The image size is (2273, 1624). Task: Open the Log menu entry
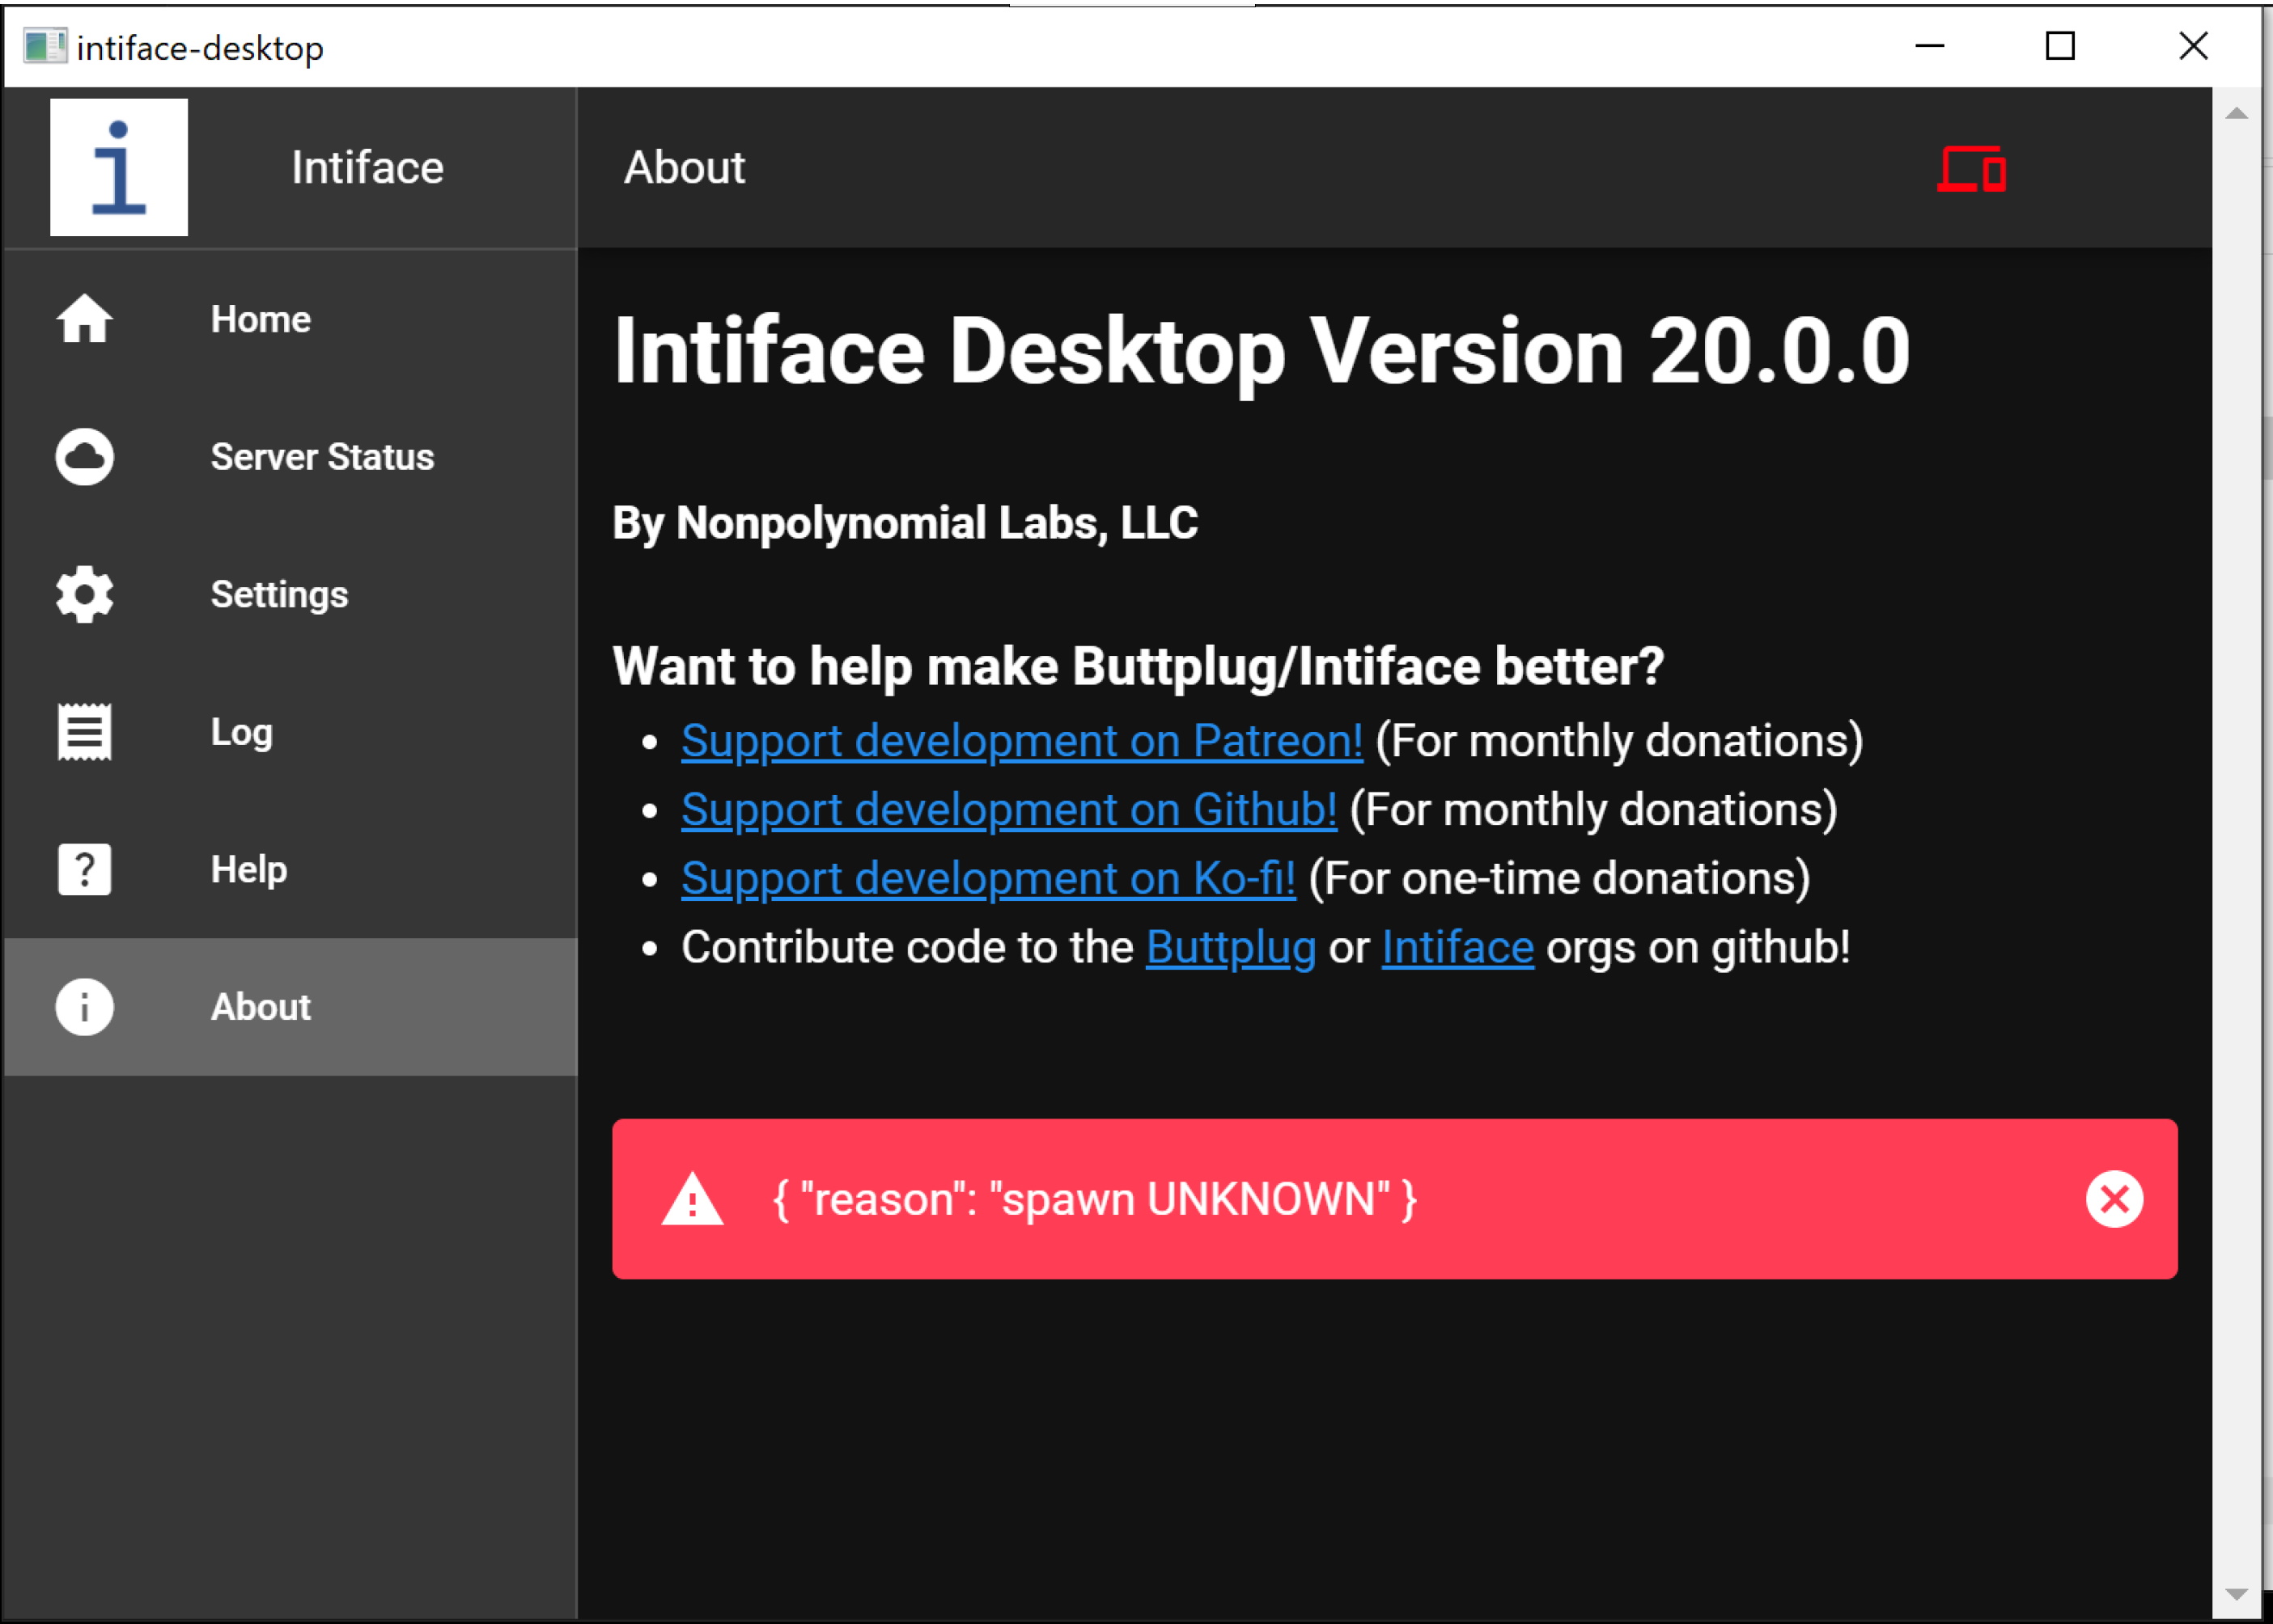tap(241, 732)
